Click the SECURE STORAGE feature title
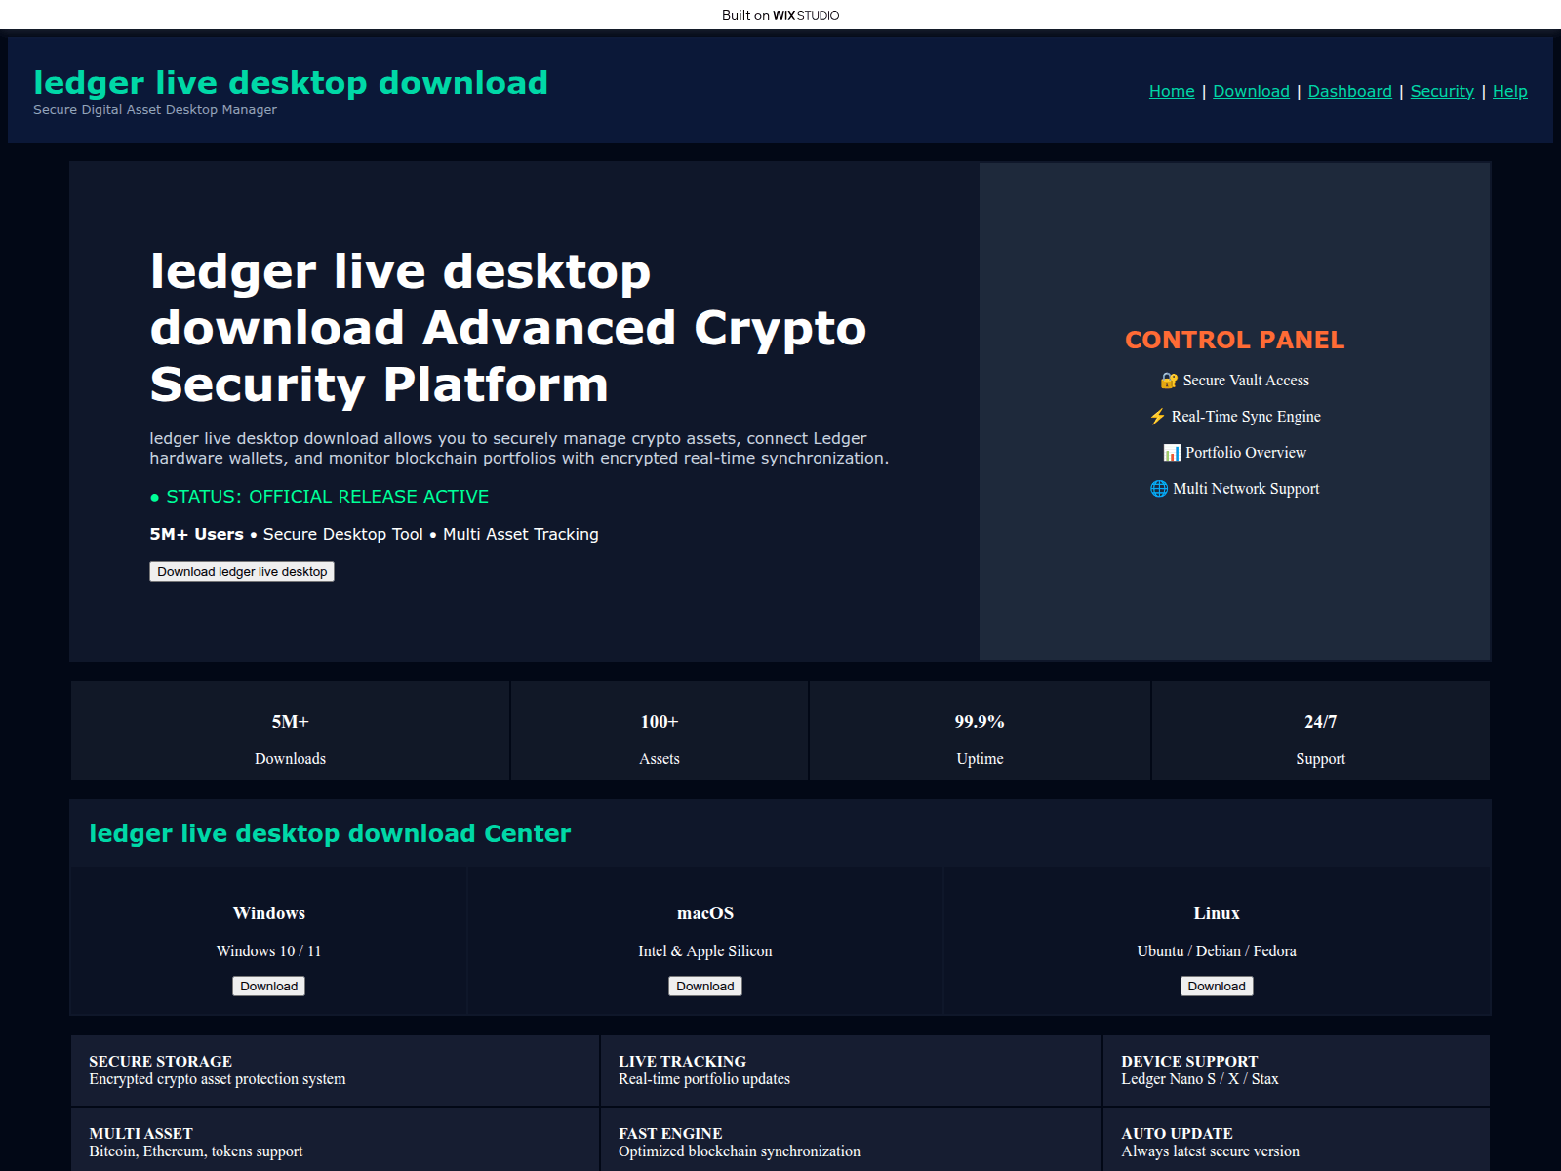Image resolution: width=1561 pixels, height=1171 pixels. click(x=161, y=1062)
